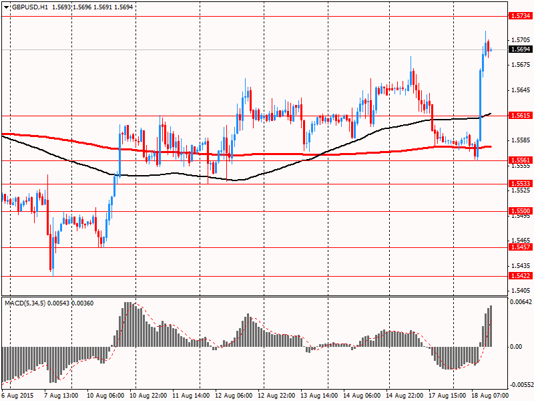Select the 1.5457 support level label
Viewport: 534px width, 401px height.
click(x=519, y=247)
